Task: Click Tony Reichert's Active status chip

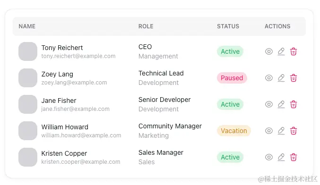Action: (230, 51)
